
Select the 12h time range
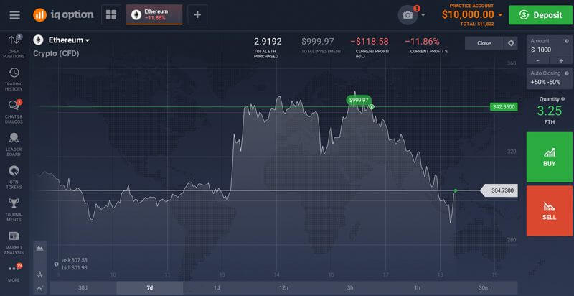click(283, 287)
